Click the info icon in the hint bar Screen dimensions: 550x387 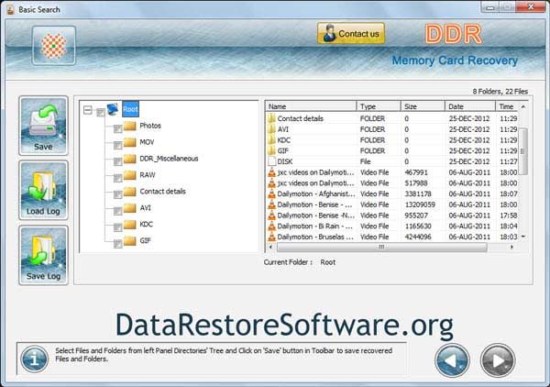coord(35,359)
